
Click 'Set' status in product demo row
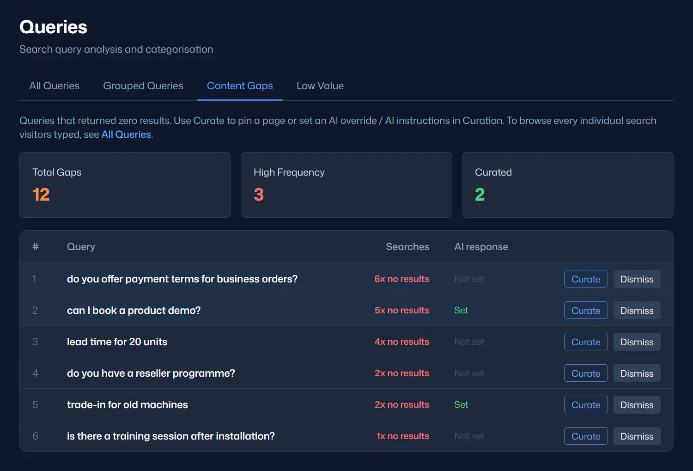click(x=461, y=310)
